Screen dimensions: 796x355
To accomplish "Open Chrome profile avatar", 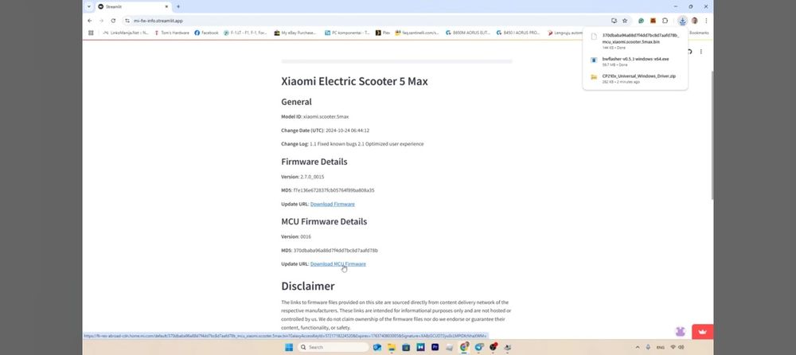I will pyautogui.click(x=694, y=21).
